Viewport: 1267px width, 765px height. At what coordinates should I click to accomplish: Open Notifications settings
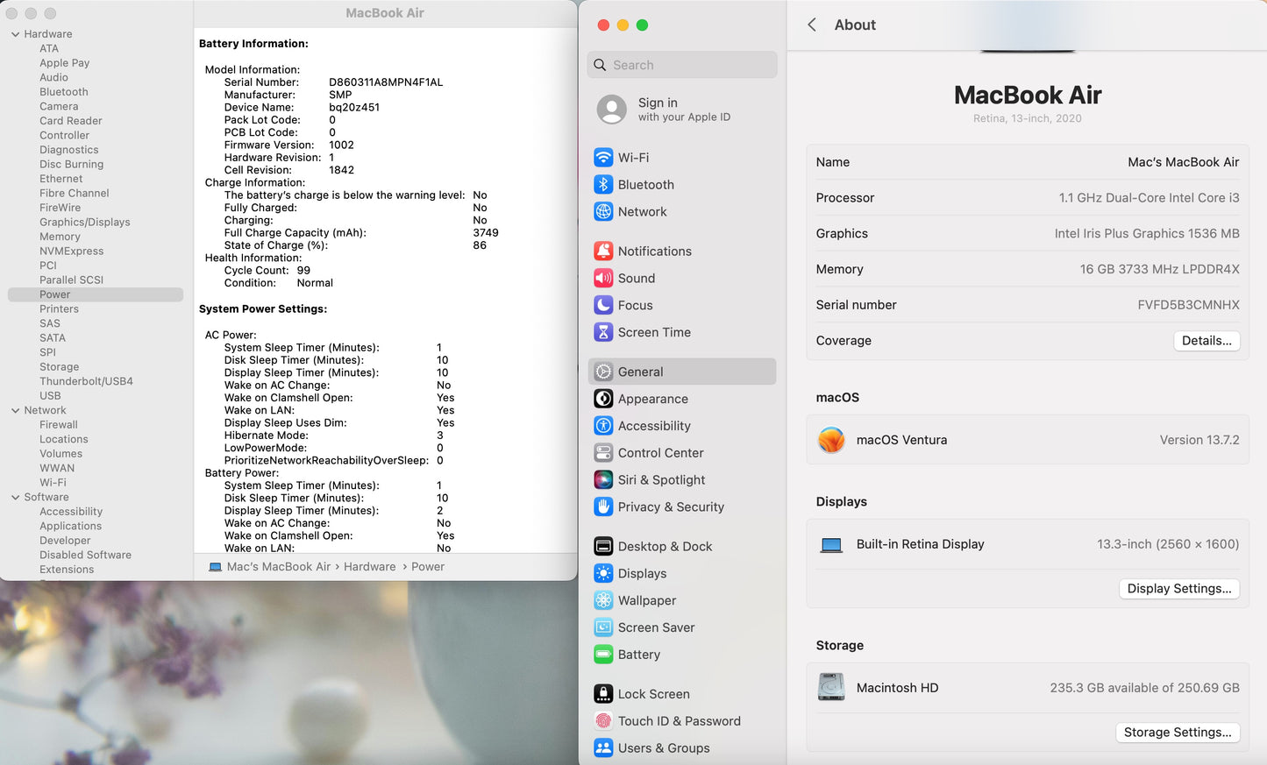[654, 251]
